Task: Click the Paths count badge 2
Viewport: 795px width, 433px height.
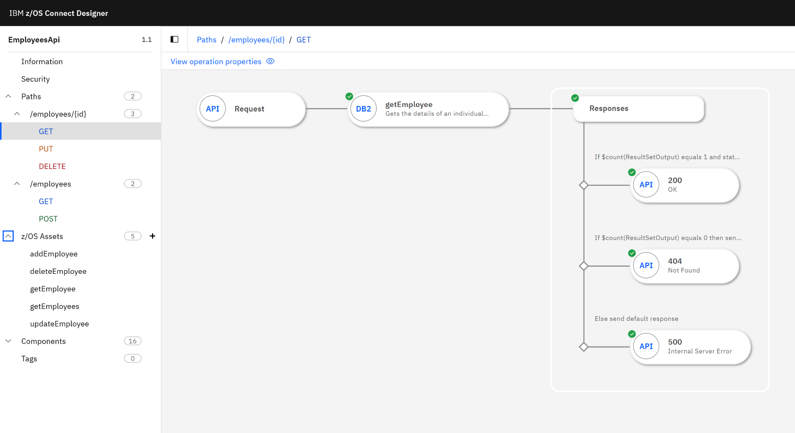Action: (x=133, y=96)
